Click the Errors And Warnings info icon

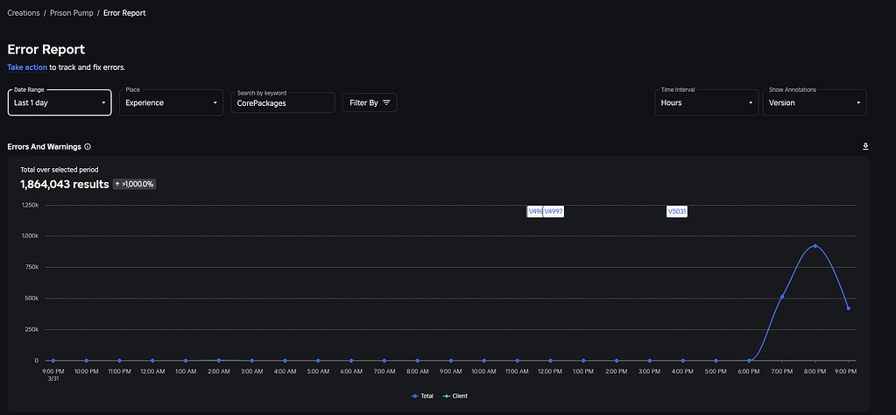click(x=88, y=147)
